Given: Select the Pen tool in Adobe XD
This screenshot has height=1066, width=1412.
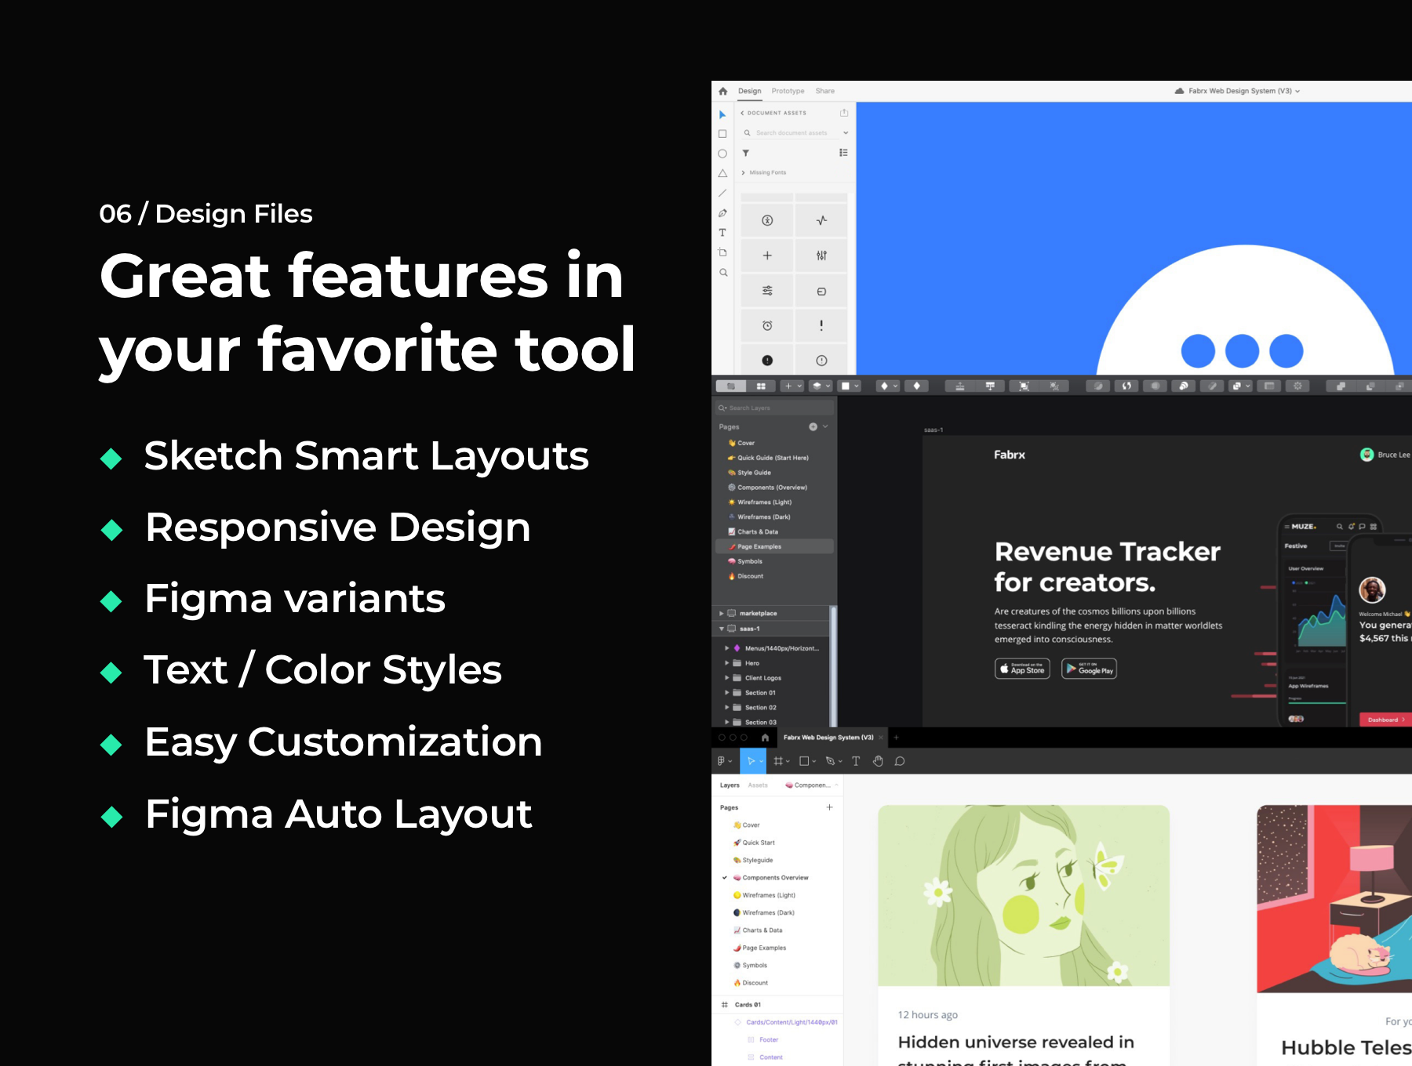Looking at the screenshot, I should [x=722, y=213].
